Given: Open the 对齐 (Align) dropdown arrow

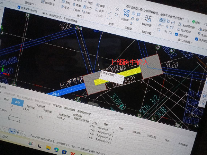Looking at the screenshot, I should pos(93,9).
